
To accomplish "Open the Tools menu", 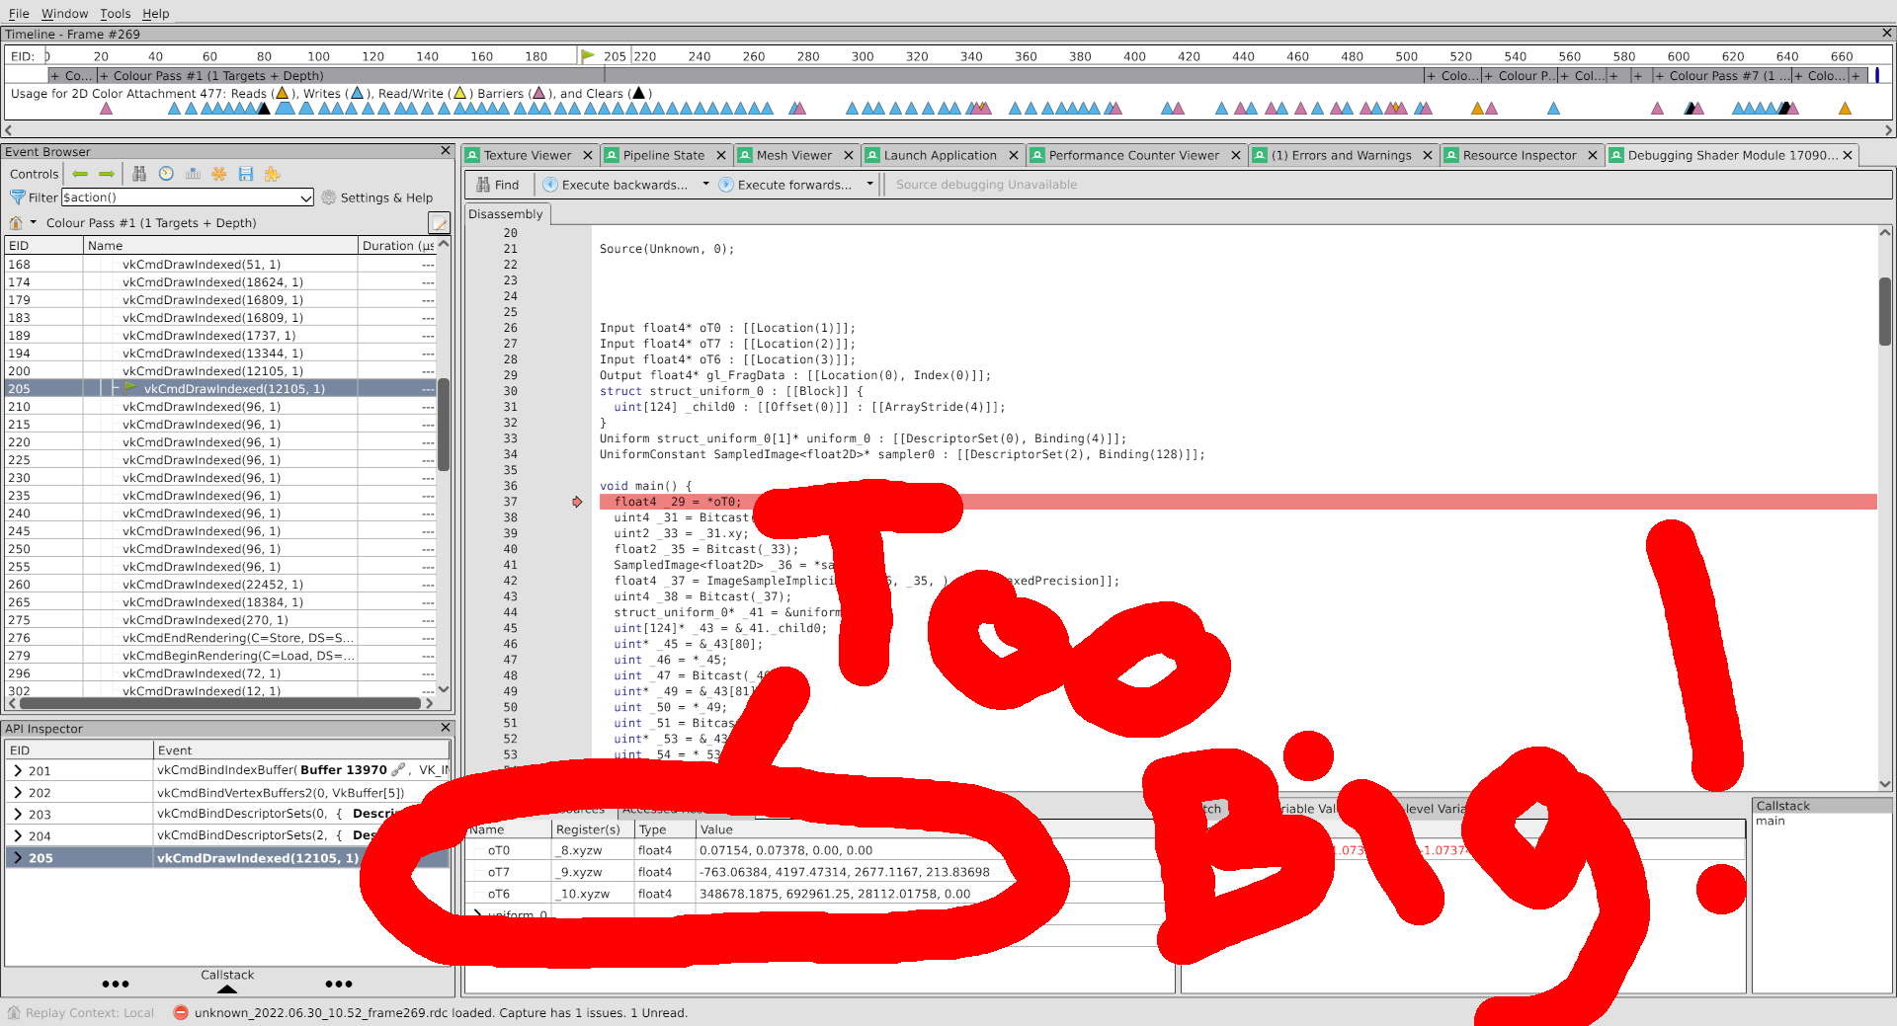I will pos(115,14).
